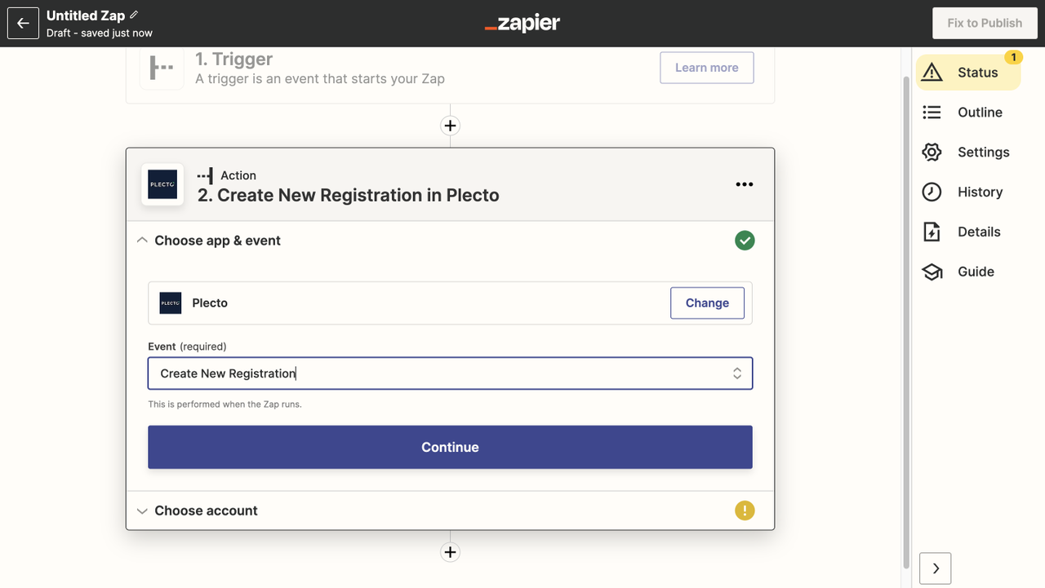Click the Change app button

coord(707,303)
